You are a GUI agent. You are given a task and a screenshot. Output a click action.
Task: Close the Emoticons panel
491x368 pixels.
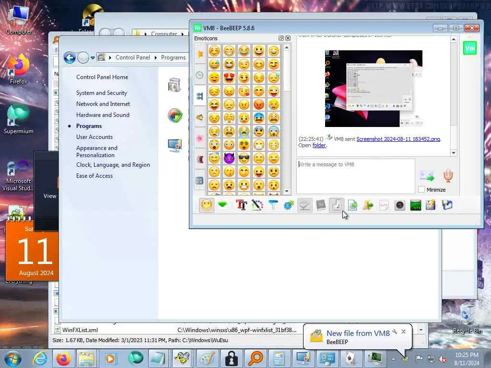[288, 38]
